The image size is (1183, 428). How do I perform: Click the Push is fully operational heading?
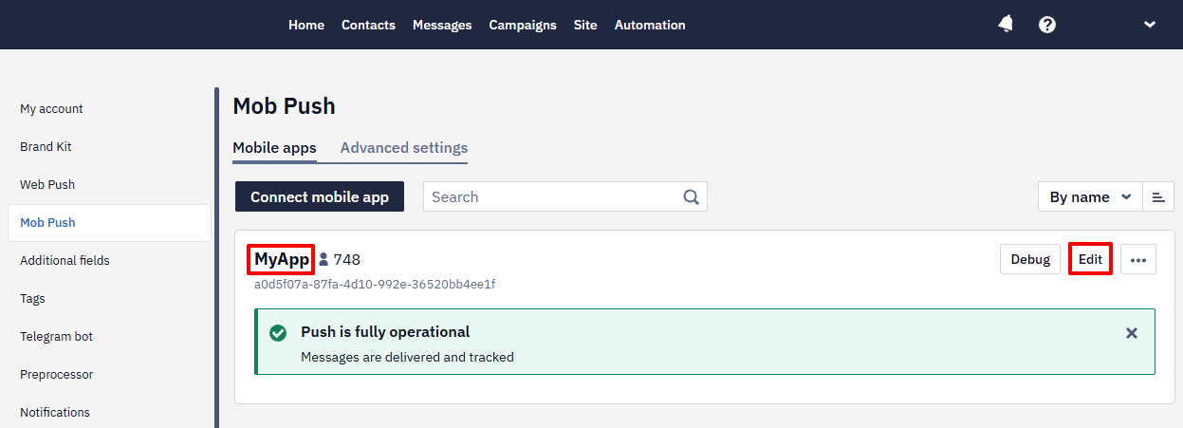385,332
